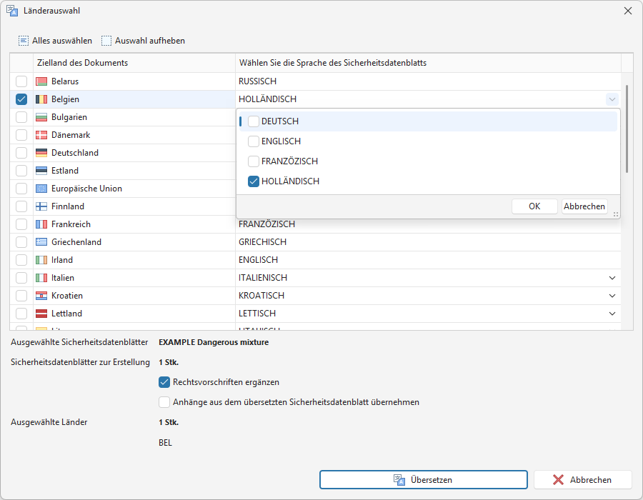The image size is (643, 500).
Task: Collapse the Belgien language dropdown arrow
Action: (612, 99)
